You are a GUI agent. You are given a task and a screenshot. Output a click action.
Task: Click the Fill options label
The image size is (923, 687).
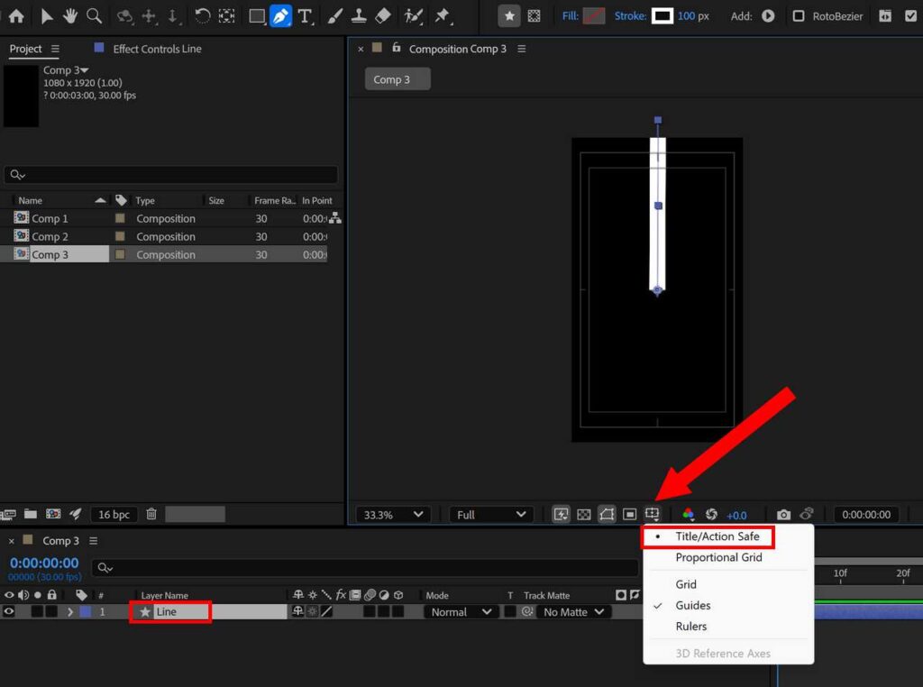tap(570, 16)
